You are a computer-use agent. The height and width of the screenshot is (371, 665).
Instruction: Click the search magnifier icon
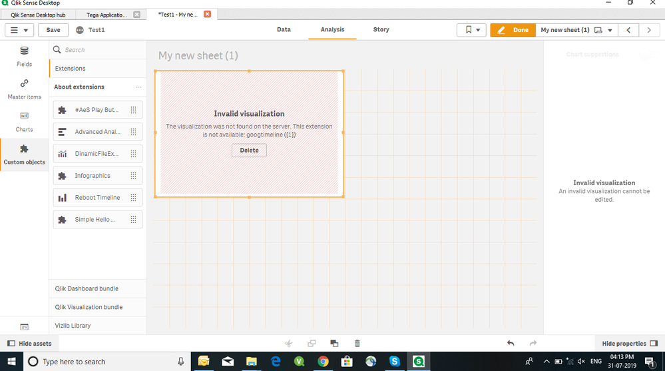[57, 50]
